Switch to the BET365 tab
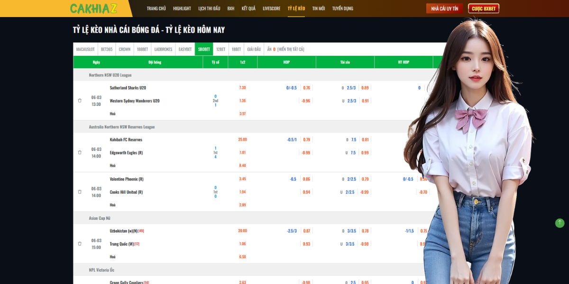Viewport: 569px width, 284px height. (x=107, y=49)
